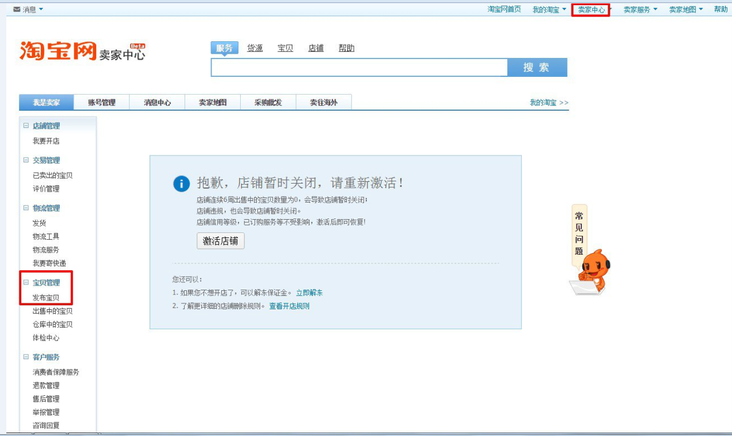
Task: Open 举报管理 in sidebar
Action: pyautogui.click(x=46, y=412)
